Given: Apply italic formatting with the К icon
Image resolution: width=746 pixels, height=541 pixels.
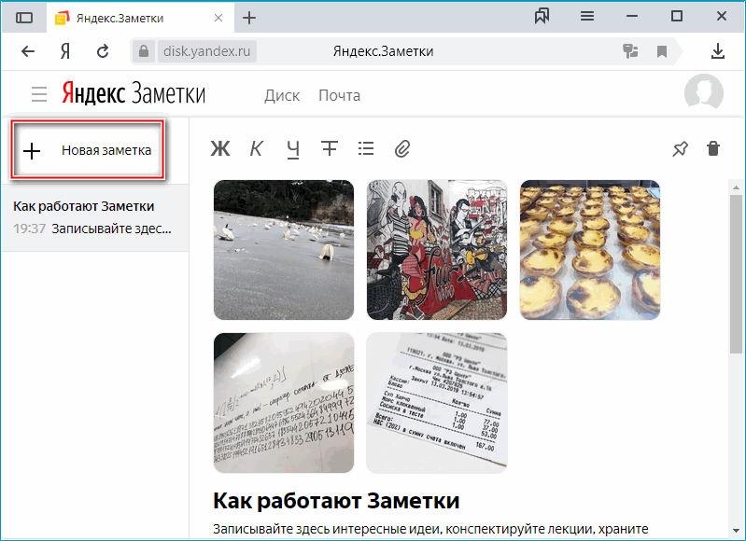Looking at the screenshot, I should (256, 149).
